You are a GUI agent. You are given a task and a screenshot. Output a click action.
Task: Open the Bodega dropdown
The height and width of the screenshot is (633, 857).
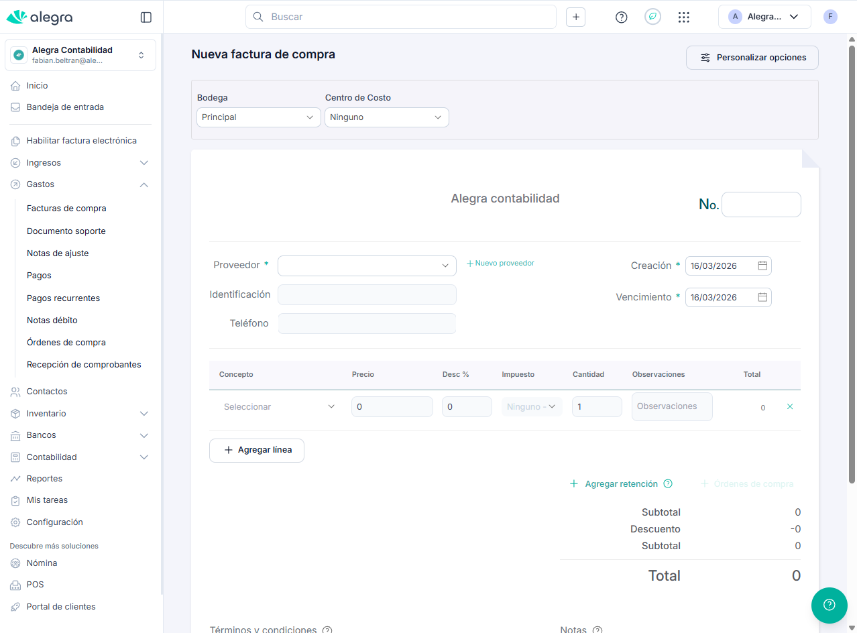258,117
